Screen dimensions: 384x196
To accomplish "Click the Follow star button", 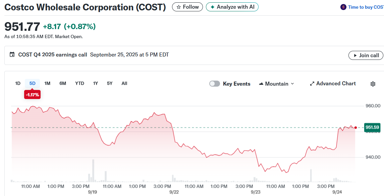I will (187, 7).
